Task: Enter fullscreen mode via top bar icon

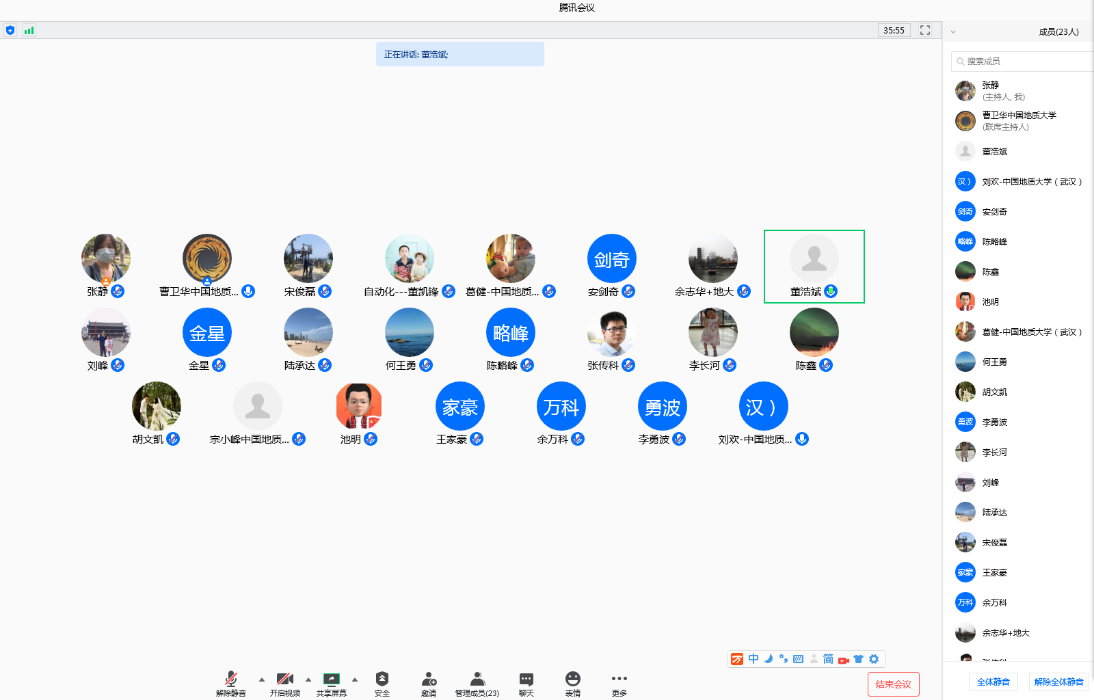Action: (925, 30)
